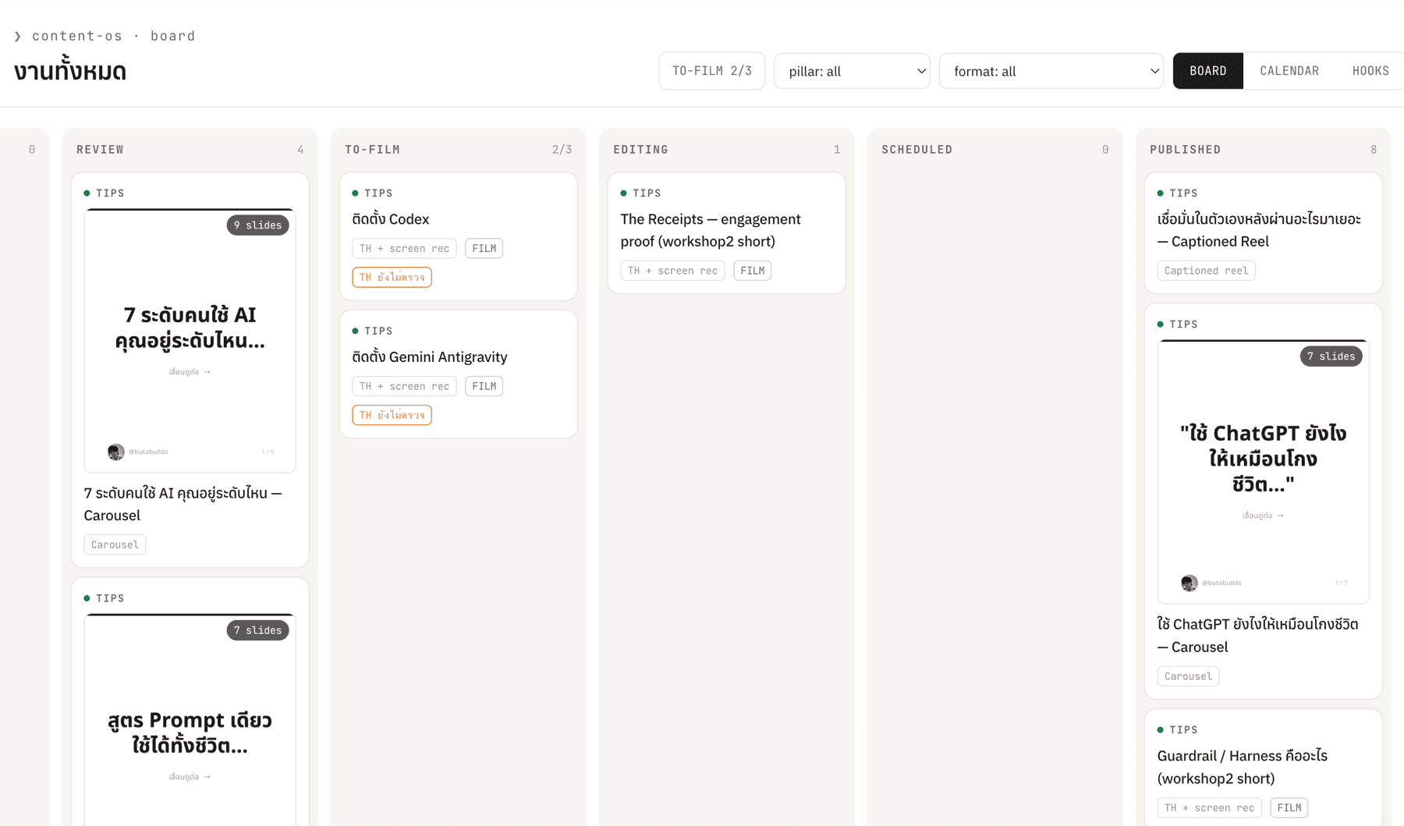
Task: Open the Guardrail / Harness คืออะไร card
Action: [x=1263, y=768]
